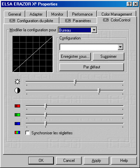Click the blue channel color icon
Screen dimensions: 140x168
[x=17, y=123]
